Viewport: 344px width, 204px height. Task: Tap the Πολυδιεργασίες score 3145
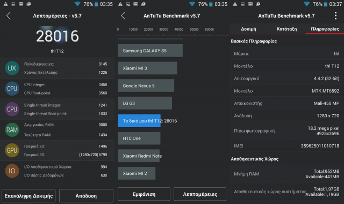103,64
